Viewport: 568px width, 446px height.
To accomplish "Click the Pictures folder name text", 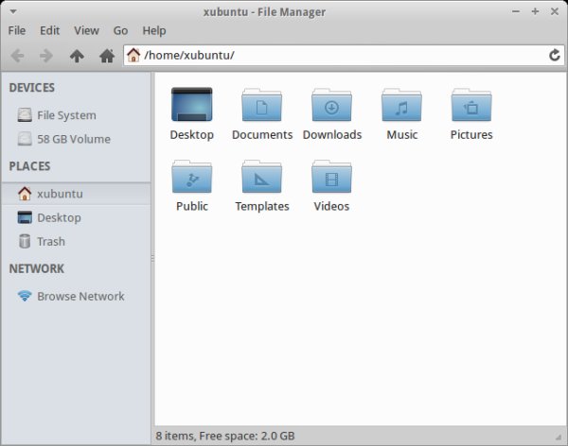I will click(471, 135).
